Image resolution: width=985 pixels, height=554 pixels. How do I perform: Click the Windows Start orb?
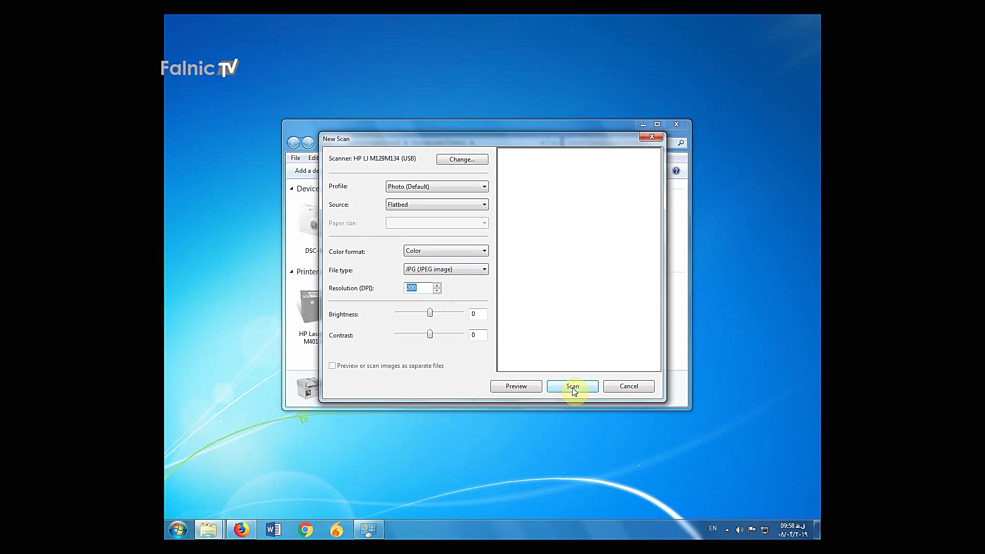point(178,529)
